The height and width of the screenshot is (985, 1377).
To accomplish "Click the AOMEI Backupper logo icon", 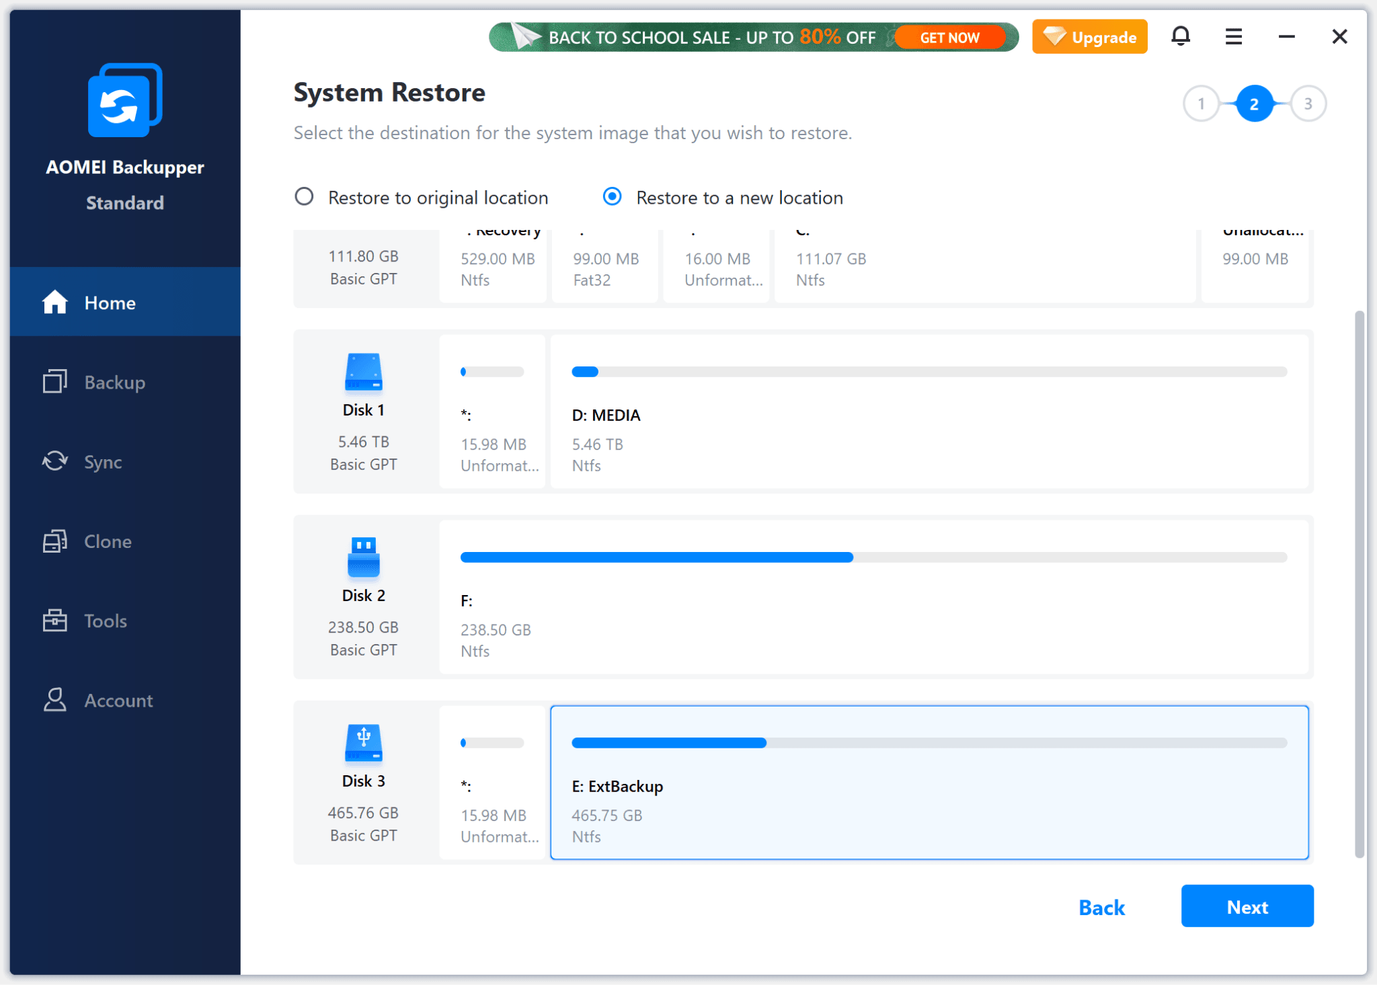I will [x=125, y=100].
